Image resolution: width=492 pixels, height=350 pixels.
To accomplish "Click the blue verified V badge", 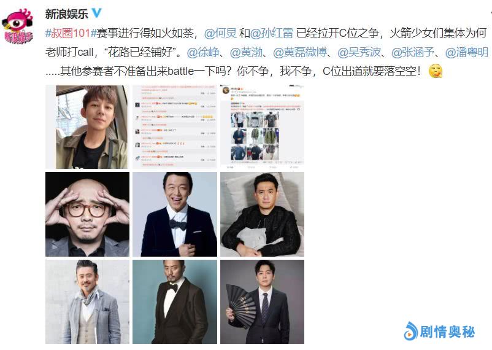I will tap(96, 13).
